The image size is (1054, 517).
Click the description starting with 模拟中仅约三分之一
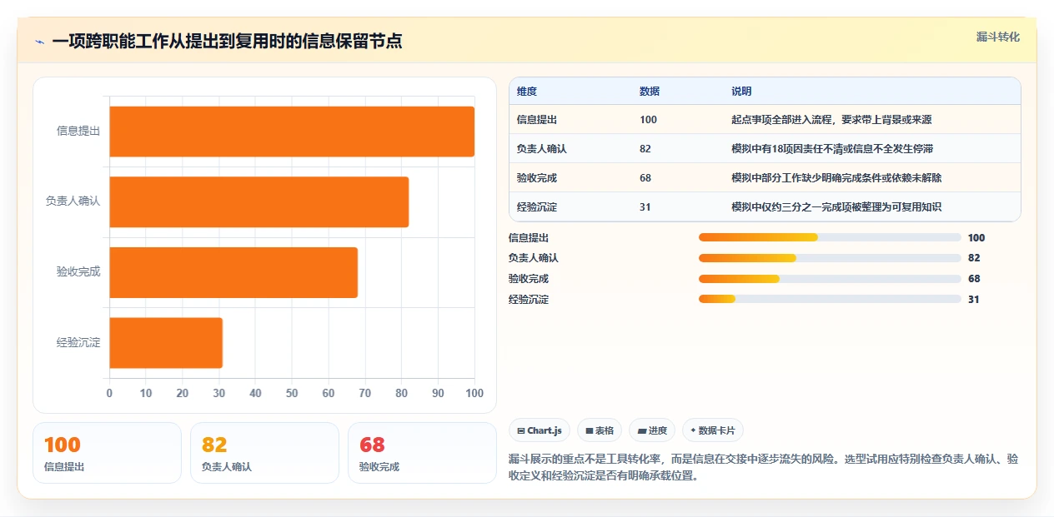tap(836, 207)
